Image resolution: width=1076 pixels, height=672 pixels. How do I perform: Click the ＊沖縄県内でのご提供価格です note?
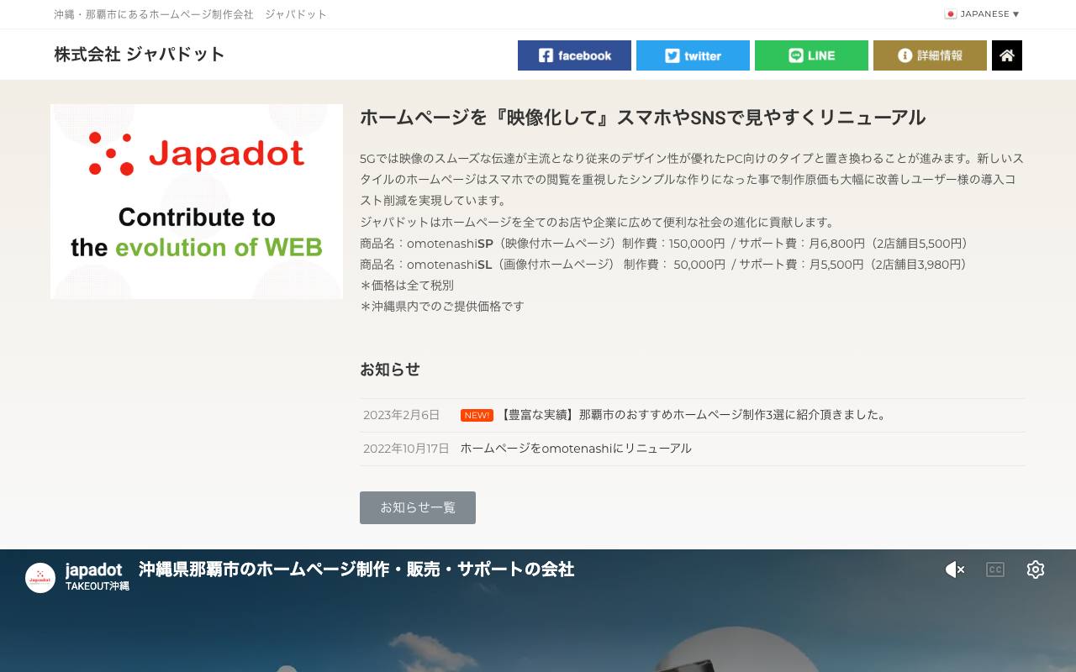(442, 307)
